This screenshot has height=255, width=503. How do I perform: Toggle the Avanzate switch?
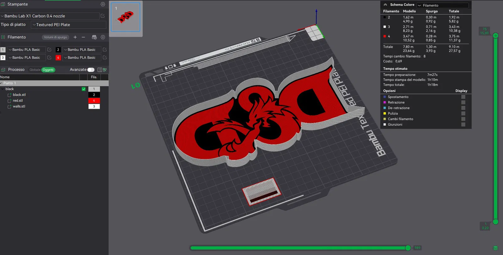91,70
